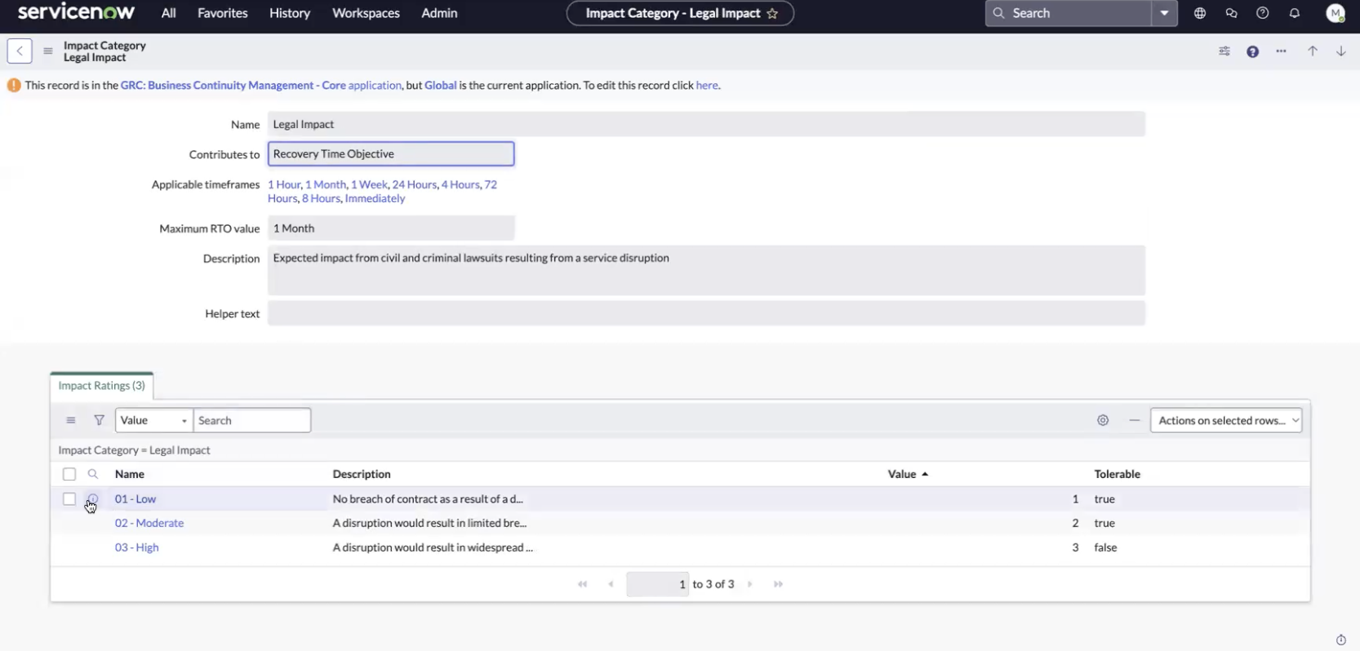Sort by the Value column header
Screen dimensions: 1360x651
(902, 474)
